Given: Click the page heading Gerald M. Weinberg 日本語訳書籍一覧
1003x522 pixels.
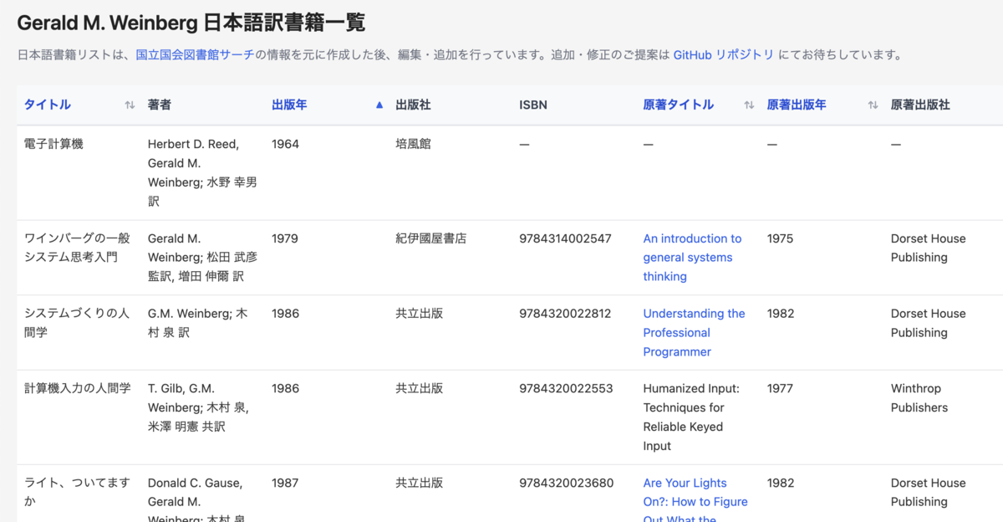Looking at the screenshot, I should tap(191, 23).
